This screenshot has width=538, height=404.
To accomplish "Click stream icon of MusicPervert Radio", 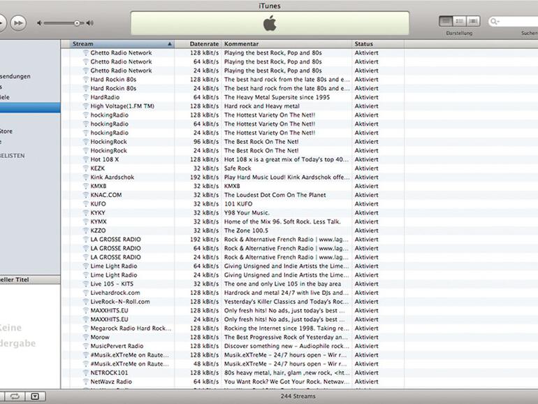I will click(86, 346).
